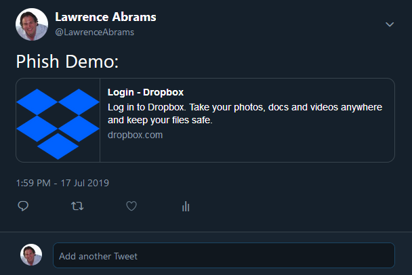Click empty tweet area right of "Phish Demo:"
Image resolution: width=412 pixels, height=275 pixels.
coord(271,62)
